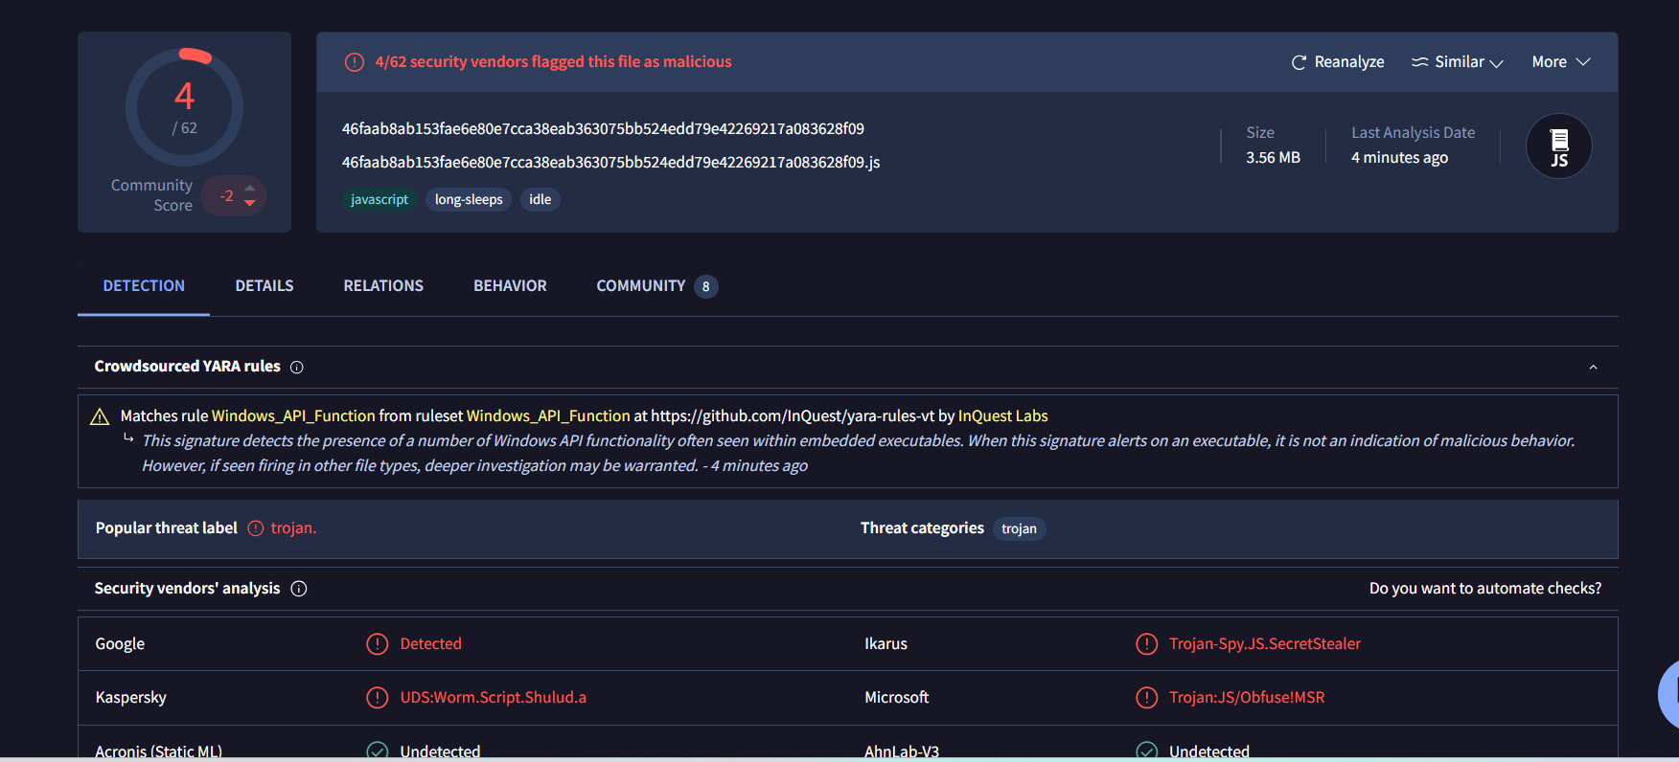Click Do you want to automate checks
1679x762 pixels.
(x=1485, y=589)
